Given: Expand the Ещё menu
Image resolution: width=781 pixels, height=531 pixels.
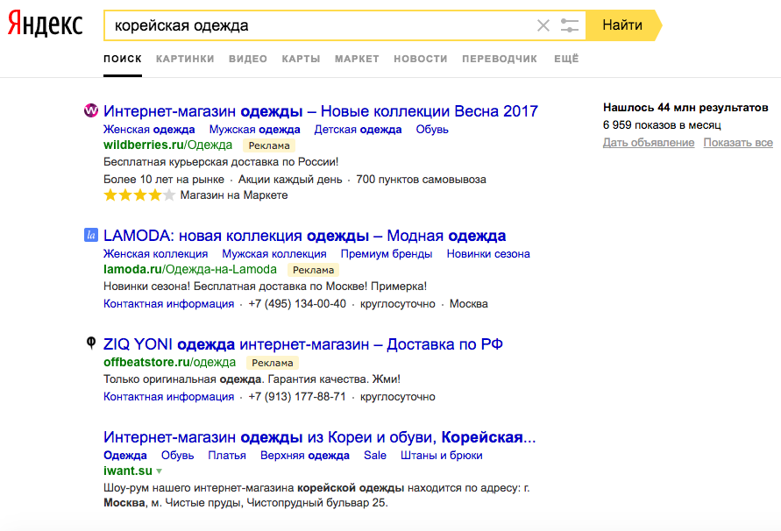Looking at the screenshot, I should click(x=566, y=59).
